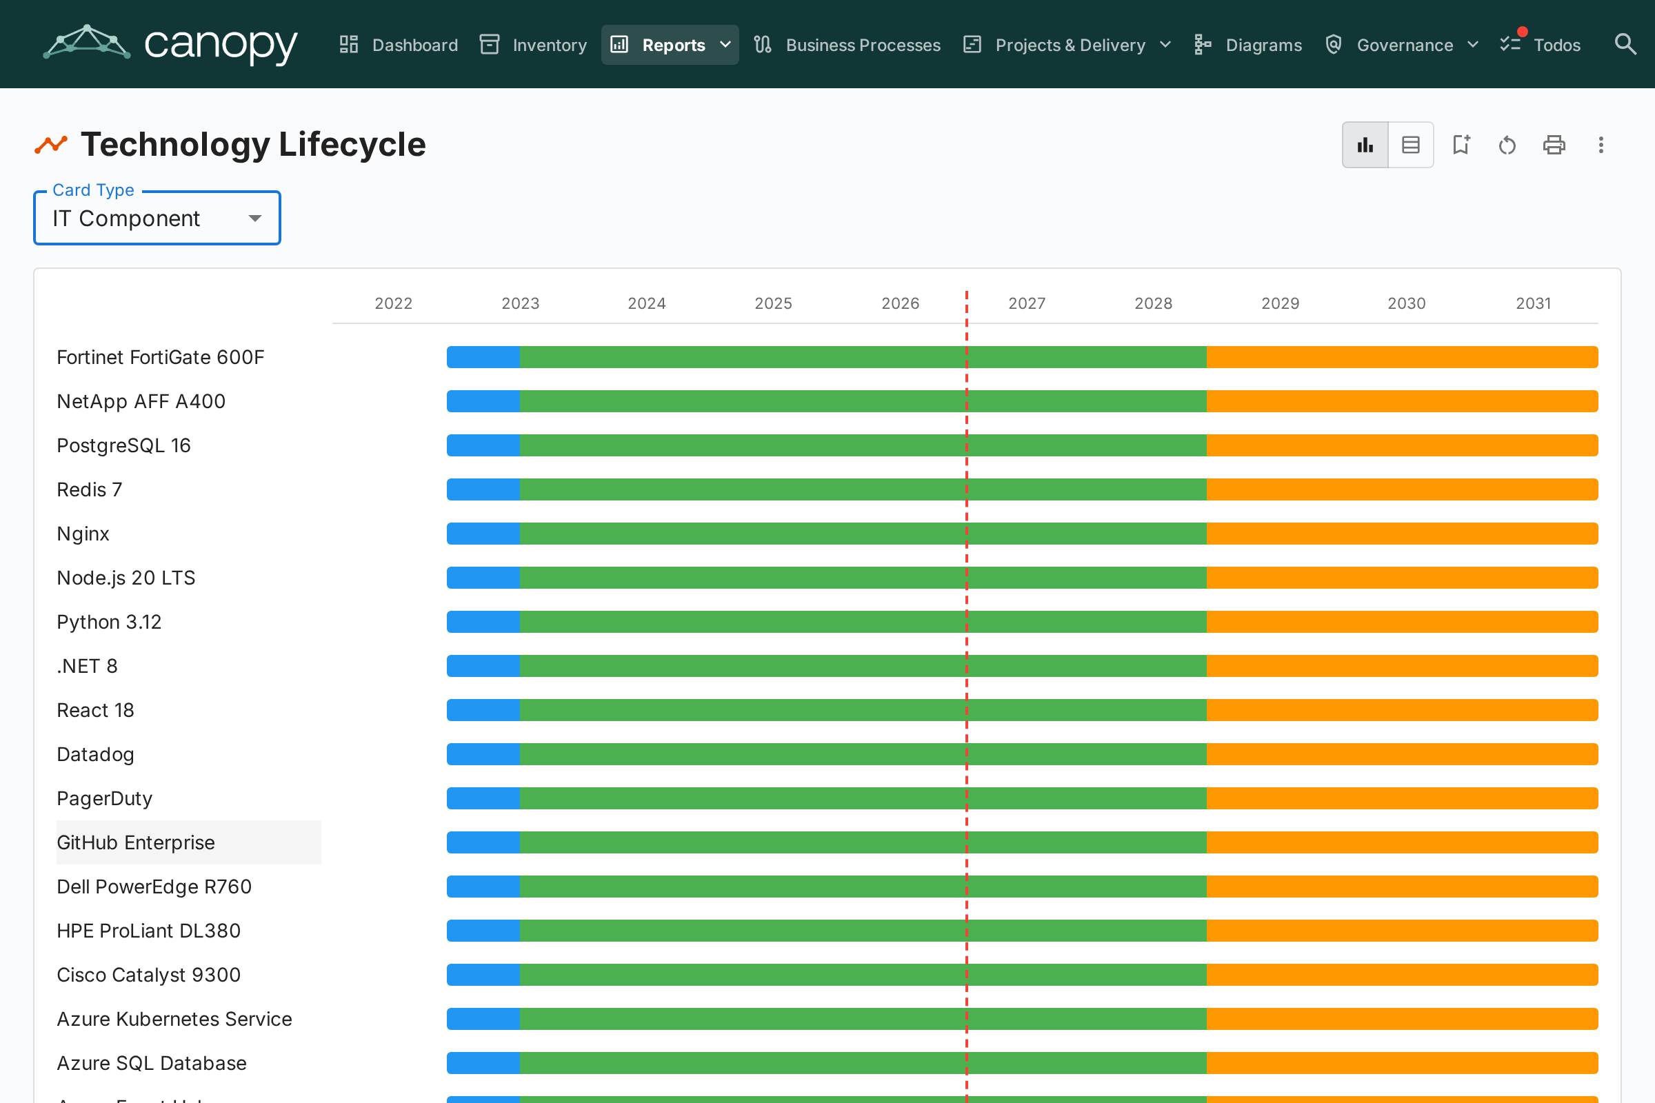Open the Card Type dropdown
Screen dimensions: 1655x1103
[x=157, y=218]
